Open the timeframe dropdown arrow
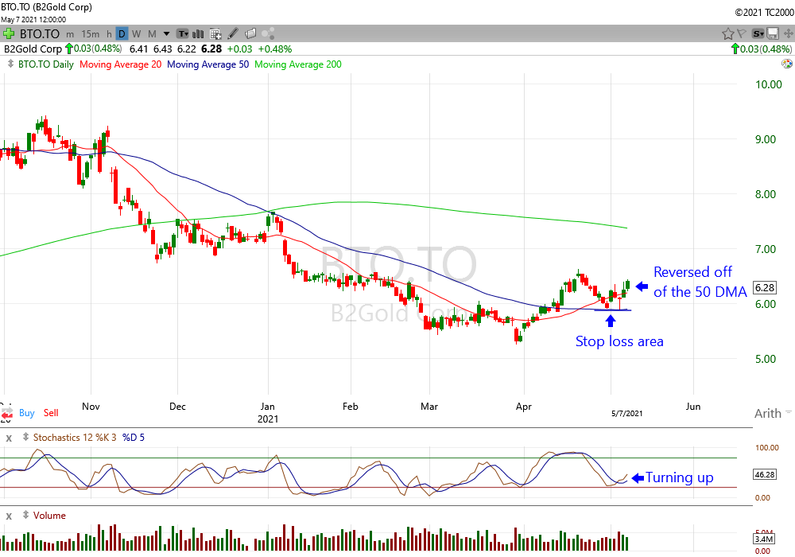This screenshot has width=795, height=557. click(166, 34)
